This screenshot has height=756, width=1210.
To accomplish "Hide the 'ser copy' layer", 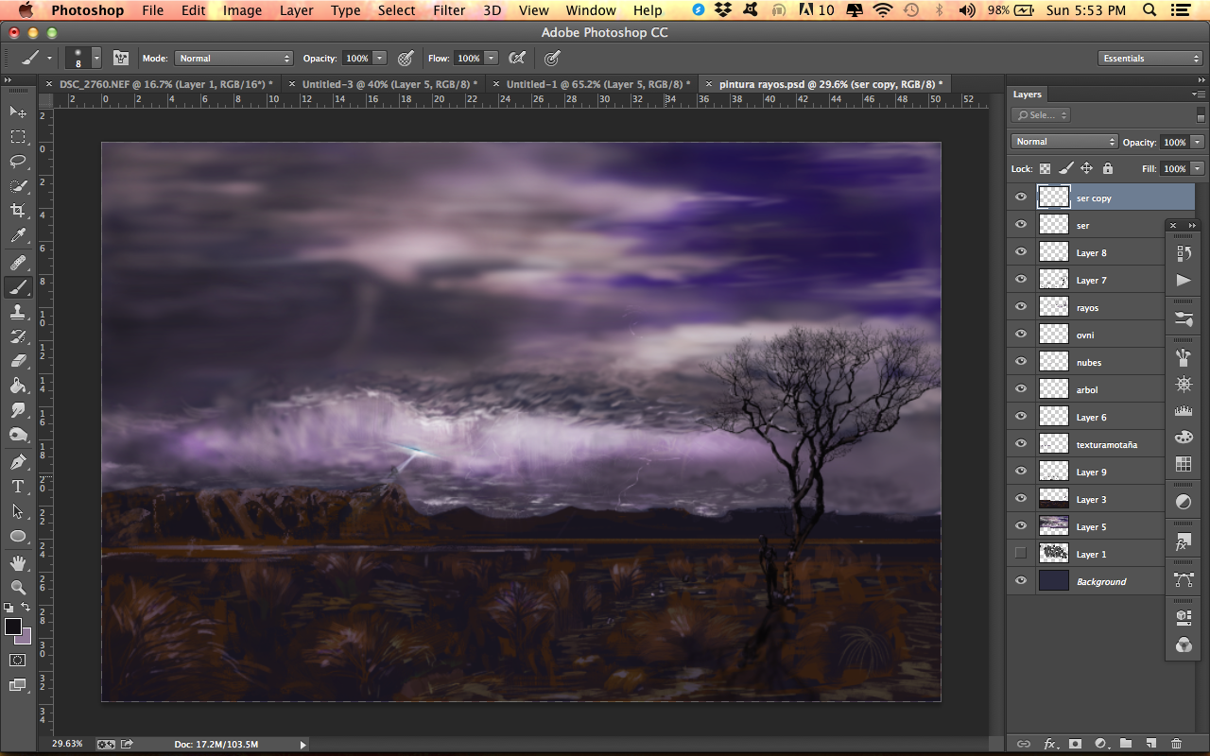I will pos(1020,198).
